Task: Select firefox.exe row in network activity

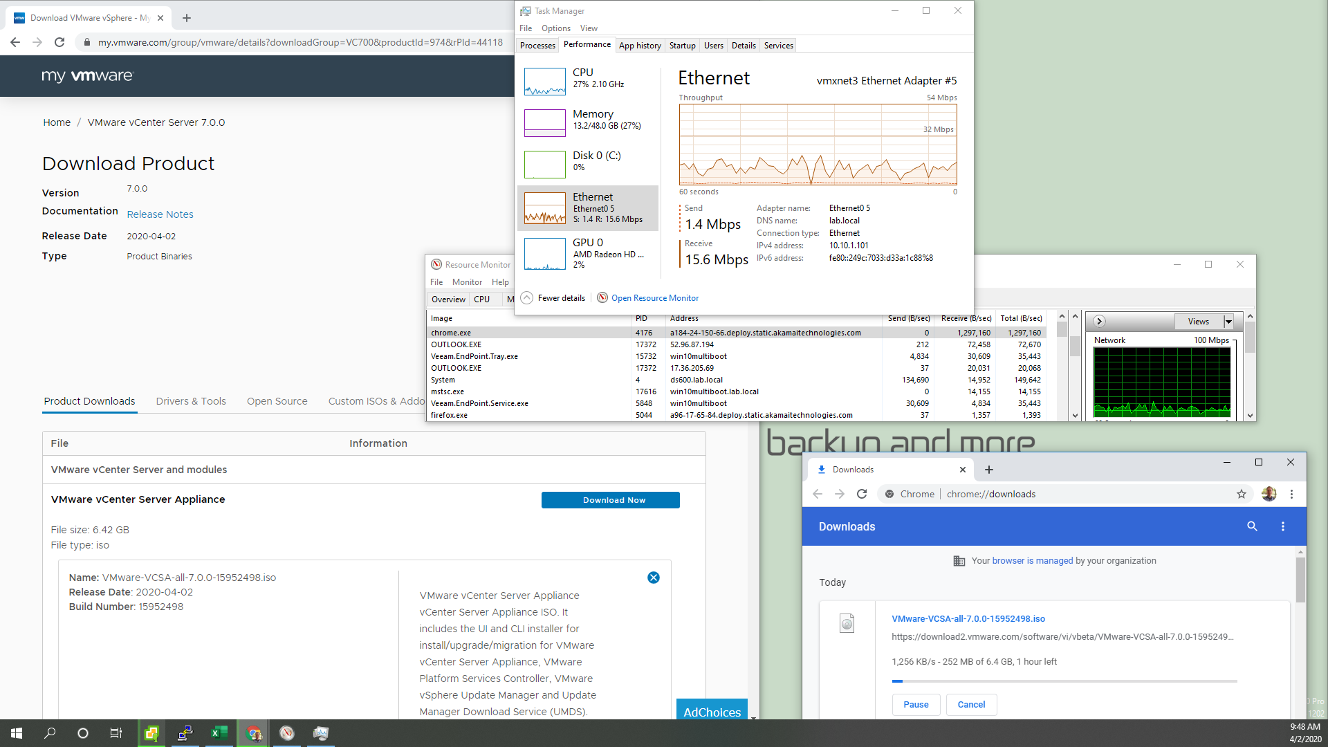Action: (736, 415)
